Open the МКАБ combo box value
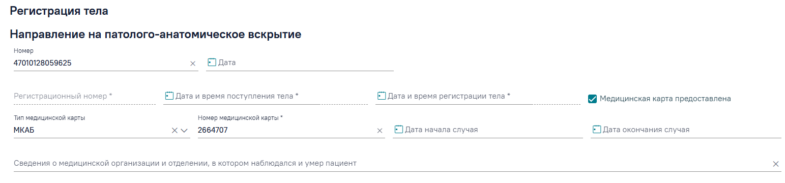The image size is (785, 183). click(92, 130)
